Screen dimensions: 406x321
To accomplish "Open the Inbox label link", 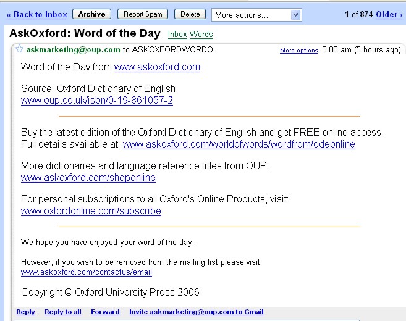I will coord(177,34).
